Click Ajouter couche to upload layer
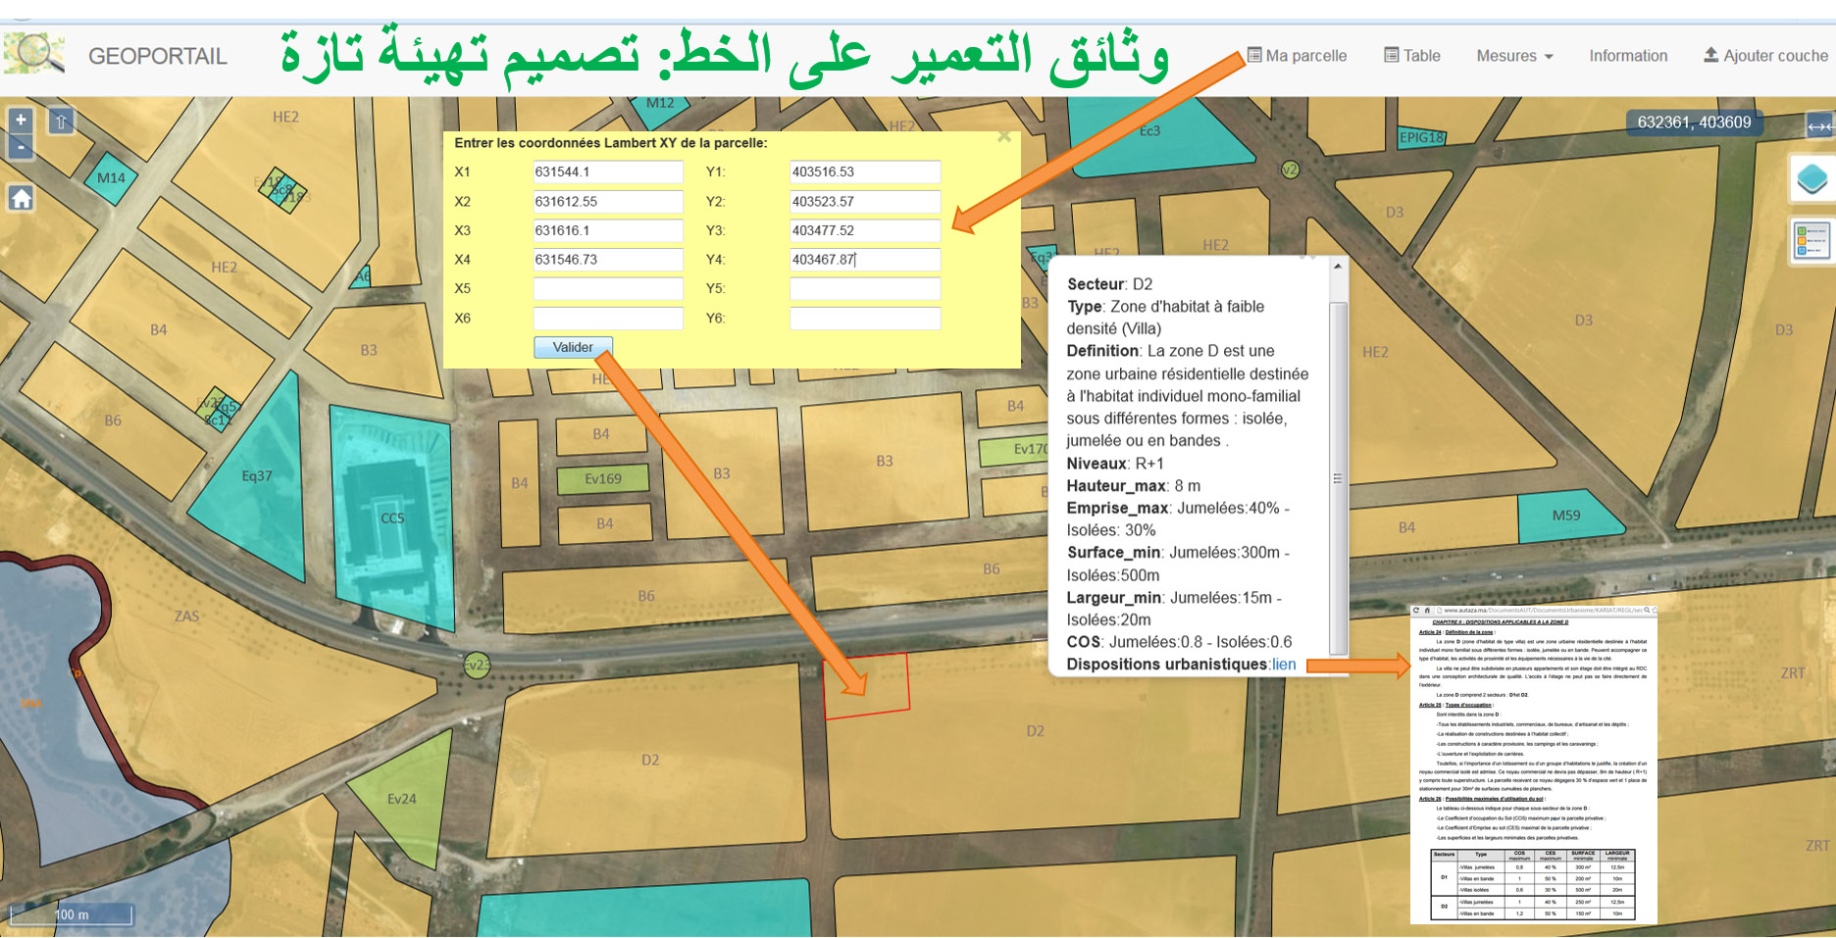The image size is (1836, 938). click(1765, 56)
